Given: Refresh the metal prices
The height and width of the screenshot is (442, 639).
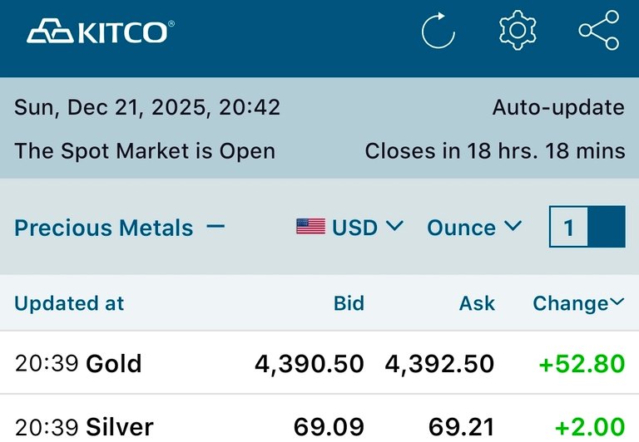Looking at the screenshot, I should [438, 32].
